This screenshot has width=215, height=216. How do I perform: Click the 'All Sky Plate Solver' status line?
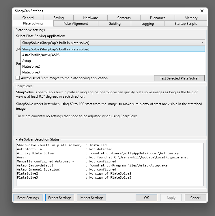point(98,153)
